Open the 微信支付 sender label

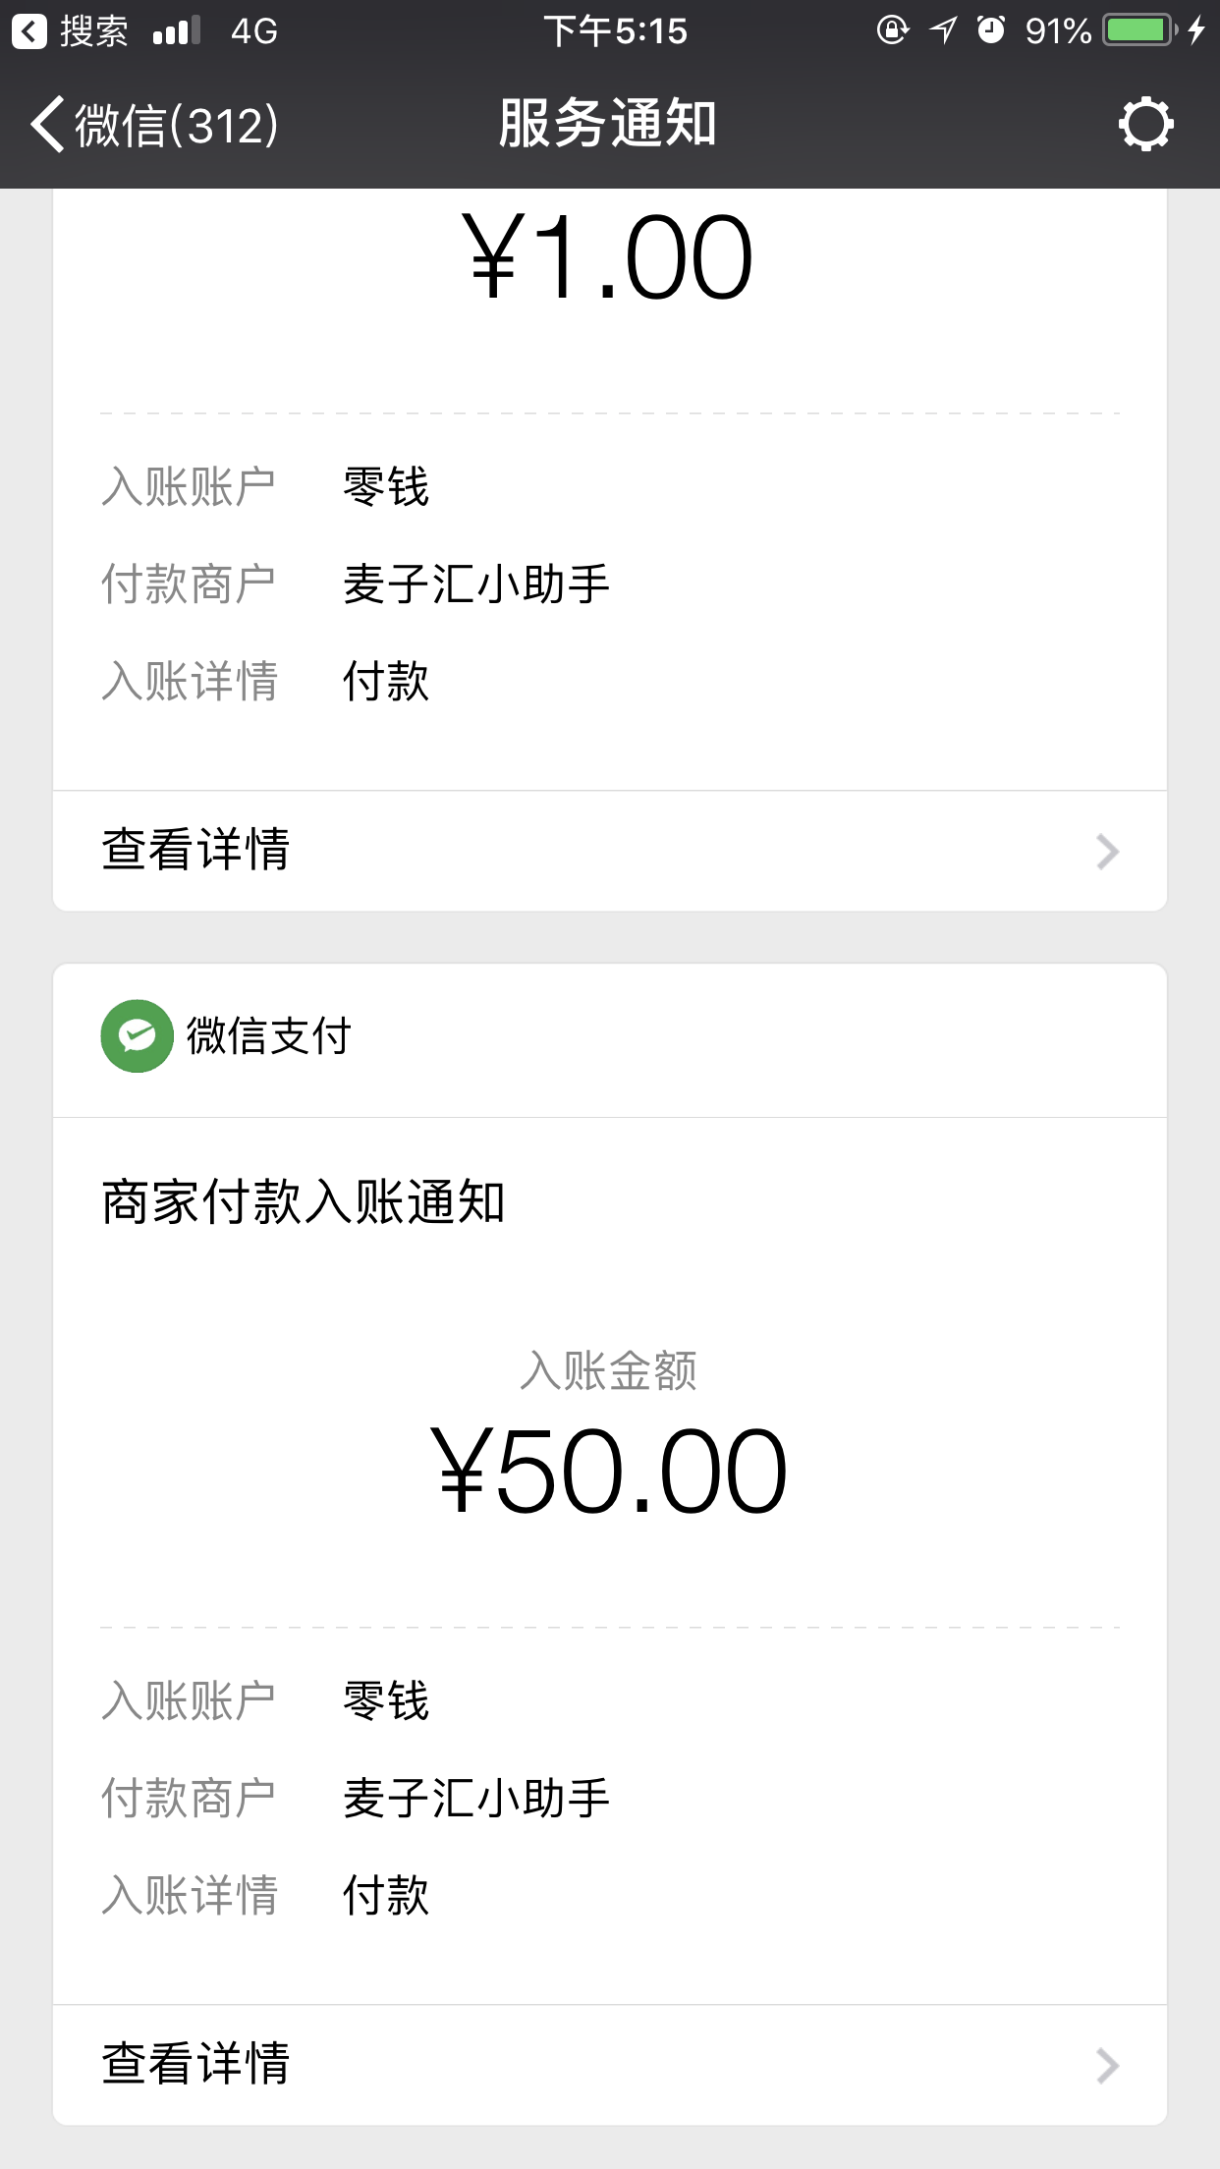(268, 1036)
